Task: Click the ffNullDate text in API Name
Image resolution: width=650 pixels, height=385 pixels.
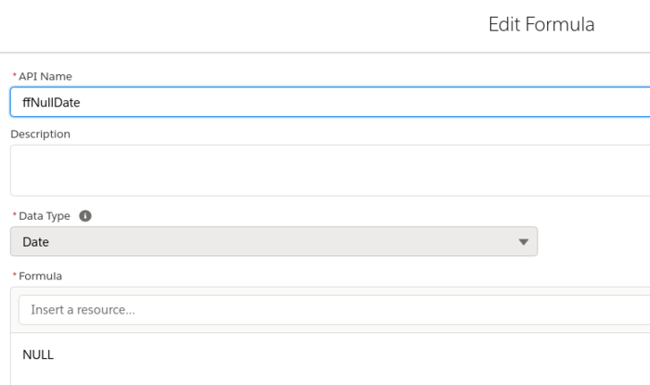Action: point(50,102)
